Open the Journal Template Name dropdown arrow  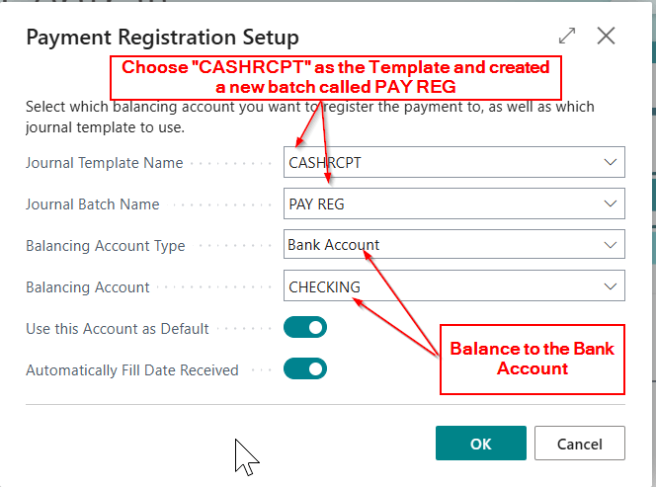click(x=610, y=162)
